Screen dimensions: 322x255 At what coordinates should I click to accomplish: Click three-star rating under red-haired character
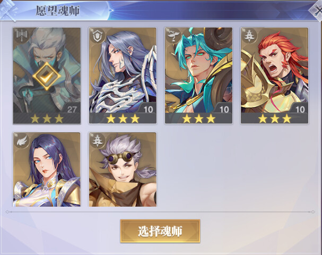pos(275,118)
